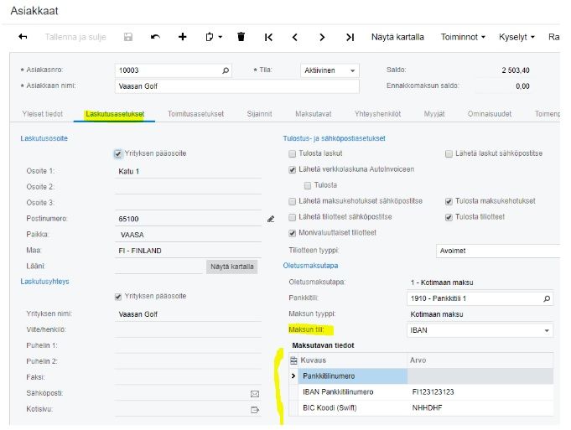Image resolution: width=571 pixels, height=430 pixels.
Task: Click into the Puhelin 1 field
Action: pos(189,345)
